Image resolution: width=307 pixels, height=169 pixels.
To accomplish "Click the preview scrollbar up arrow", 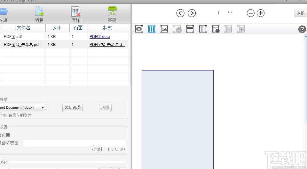I will [305, 36].
